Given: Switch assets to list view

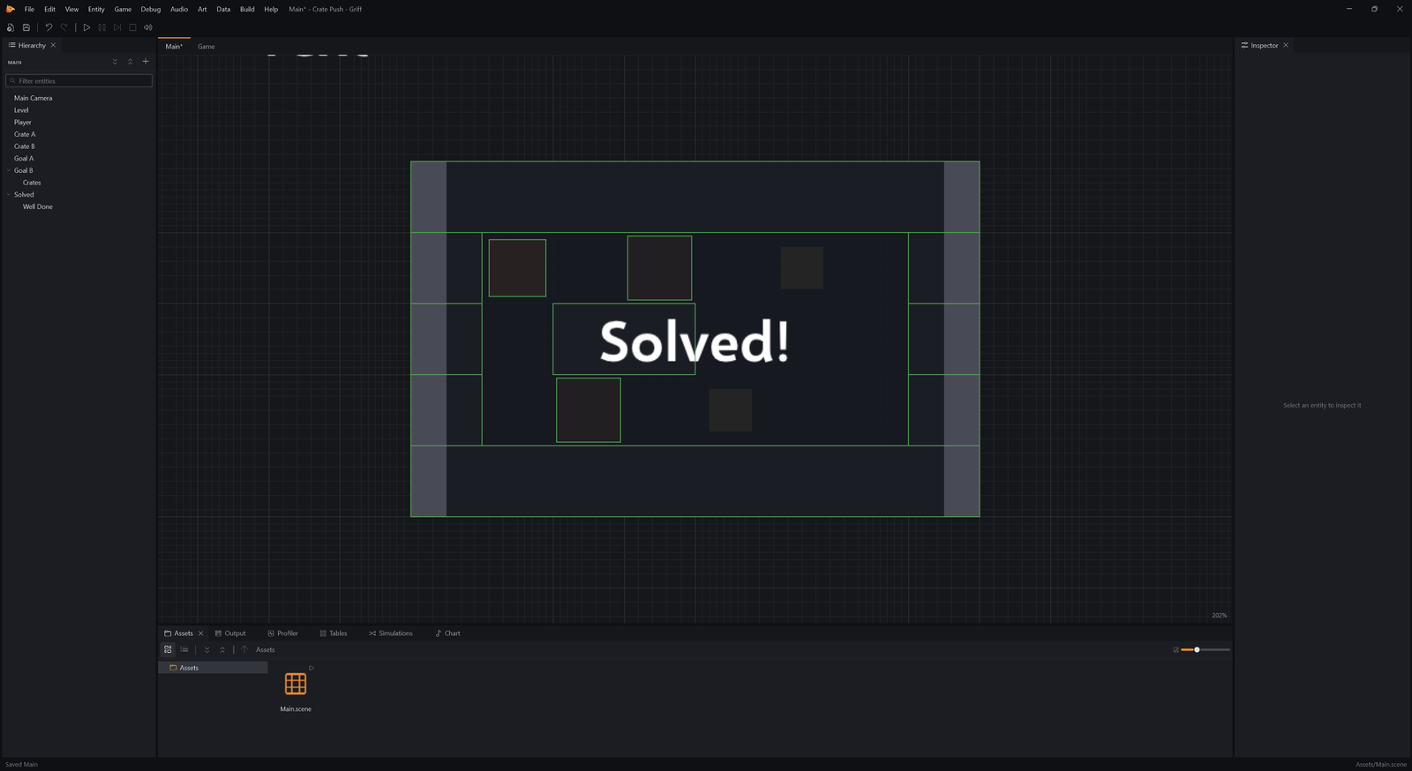Looking at the screenshot, I should [x=184, y=650].
